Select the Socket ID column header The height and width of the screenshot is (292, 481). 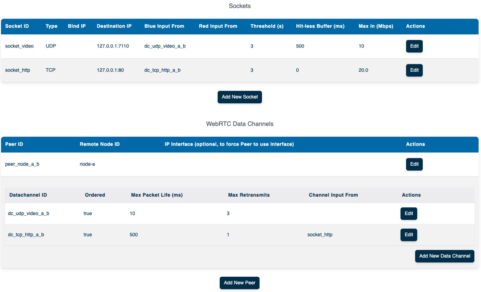17,26
